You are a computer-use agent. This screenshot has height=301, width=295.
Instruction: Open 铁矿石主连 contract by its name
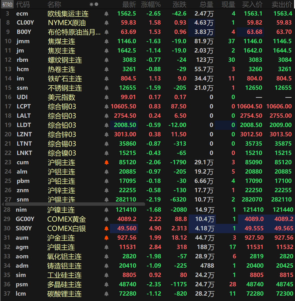[x=65, y=79]
